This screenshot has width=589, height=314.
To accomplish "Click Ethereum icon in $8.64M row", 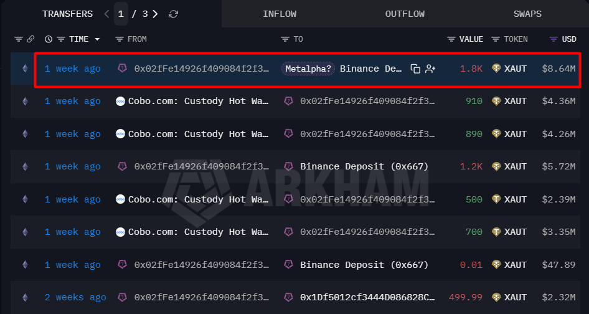I will (25, 69).
